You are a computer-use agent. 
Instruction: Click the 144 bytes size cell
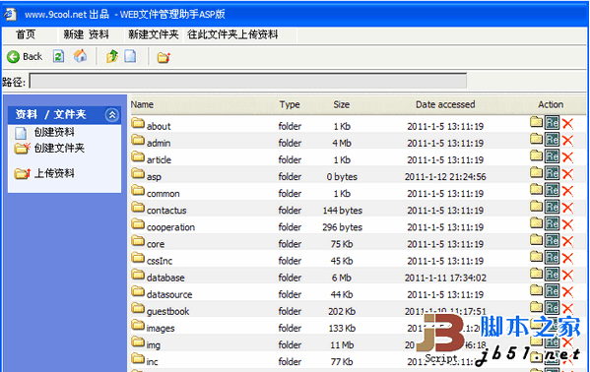[342, 211]
